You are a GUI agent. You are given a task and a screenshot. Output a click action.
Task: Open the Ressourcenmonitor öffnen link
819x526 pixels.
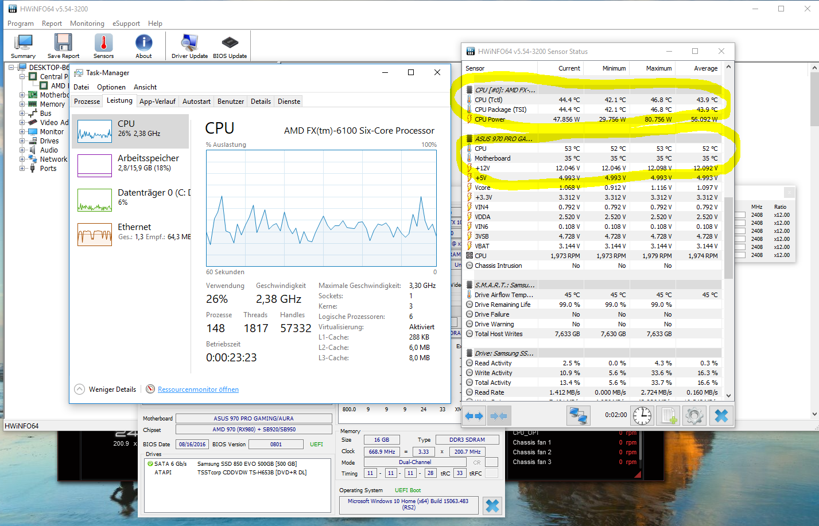[x=198, y=389]
